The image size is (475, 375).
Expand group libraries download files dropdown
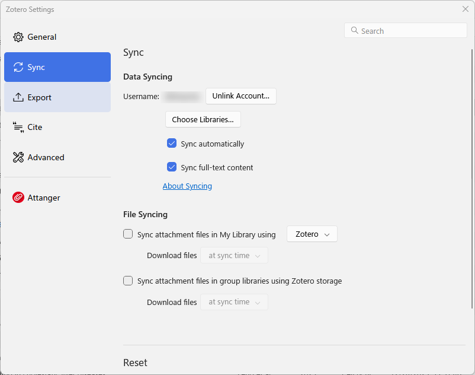point(234,302)
